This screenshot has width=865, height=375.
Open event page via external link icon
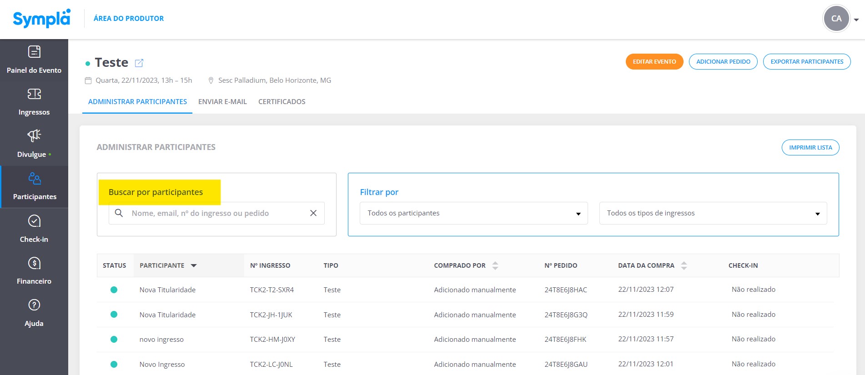[x=139, y=63]
